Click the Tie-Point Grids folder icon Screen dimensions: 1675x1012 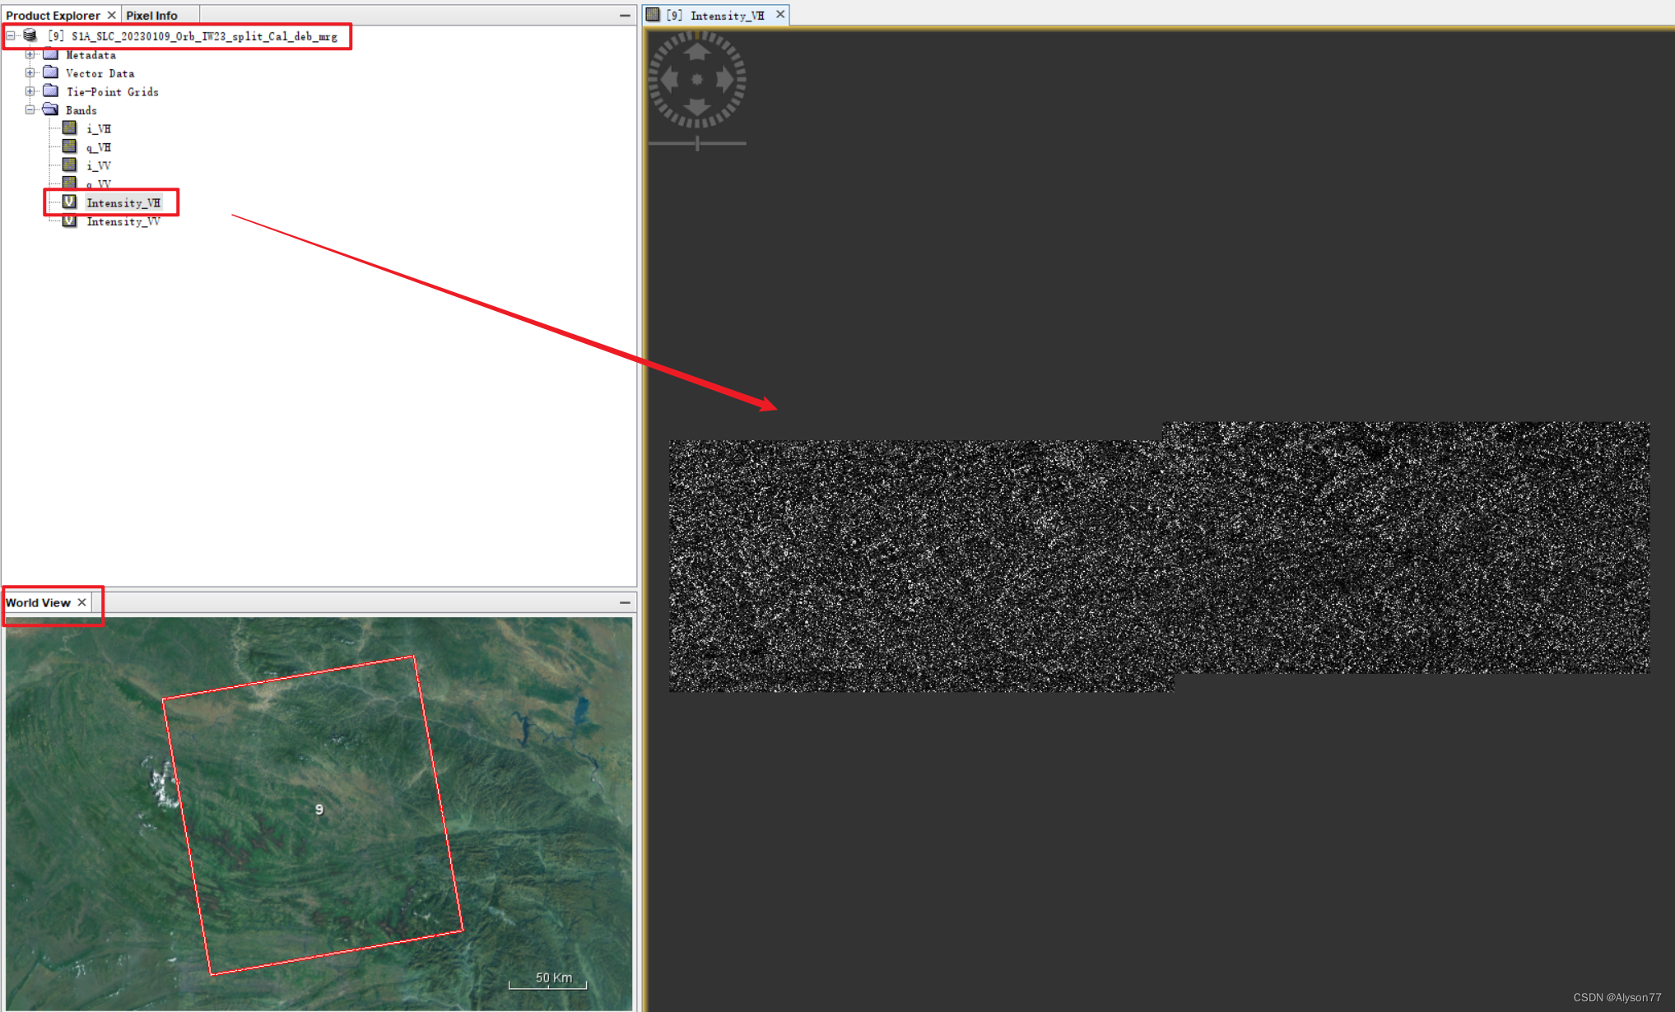(50, 91)
